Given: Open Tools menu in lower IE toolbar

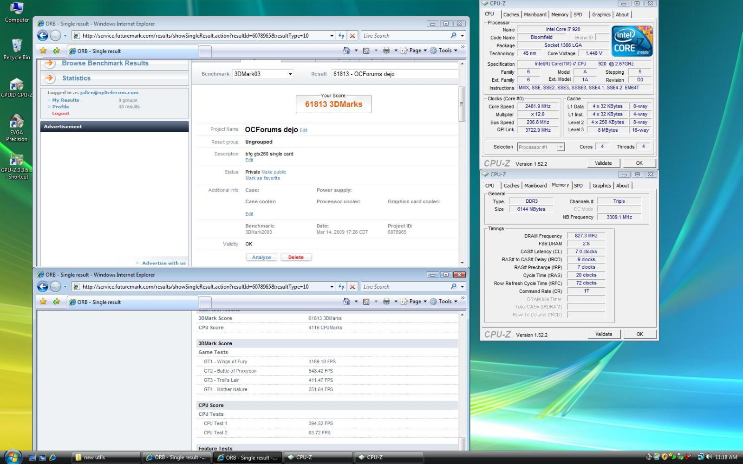Looking at the screenshot, I should click(443, 302).
